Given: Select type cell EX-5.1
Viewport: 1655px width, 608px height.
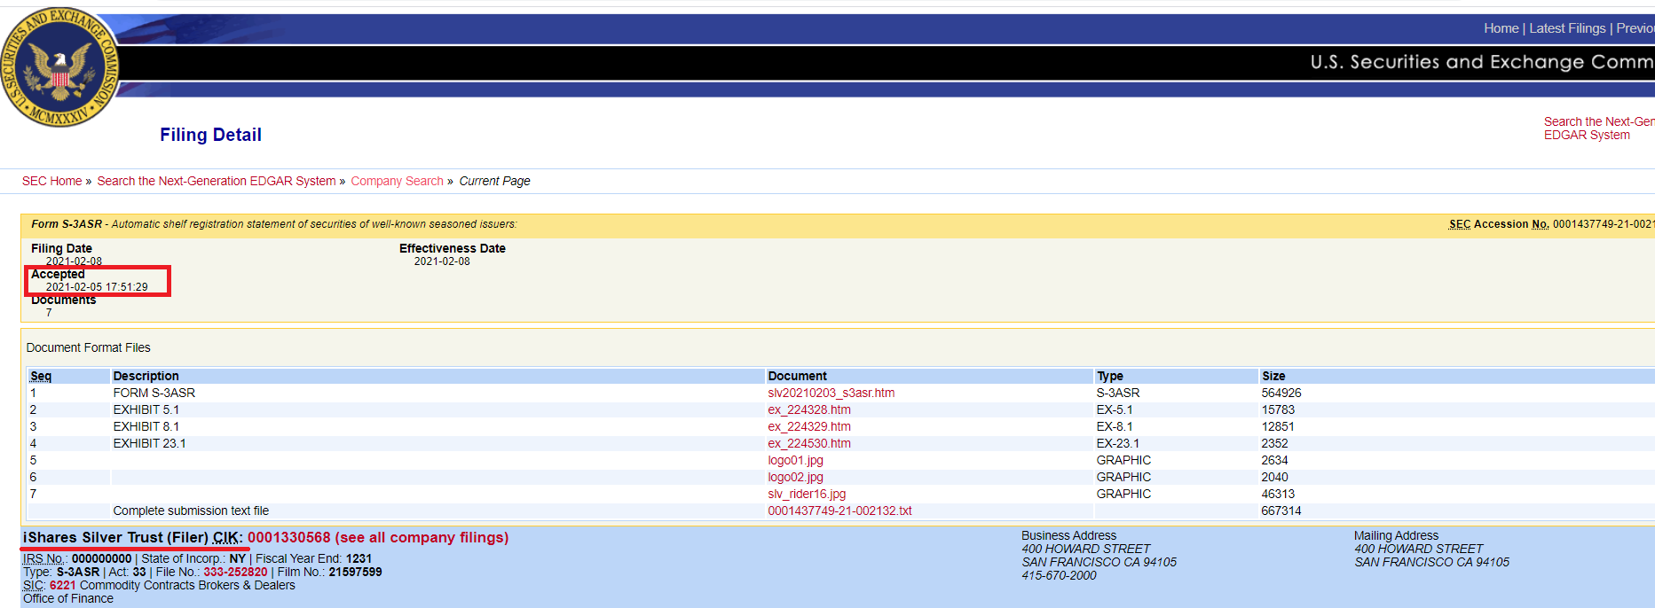Looking at the screenshot, I should click(1115, 409).
